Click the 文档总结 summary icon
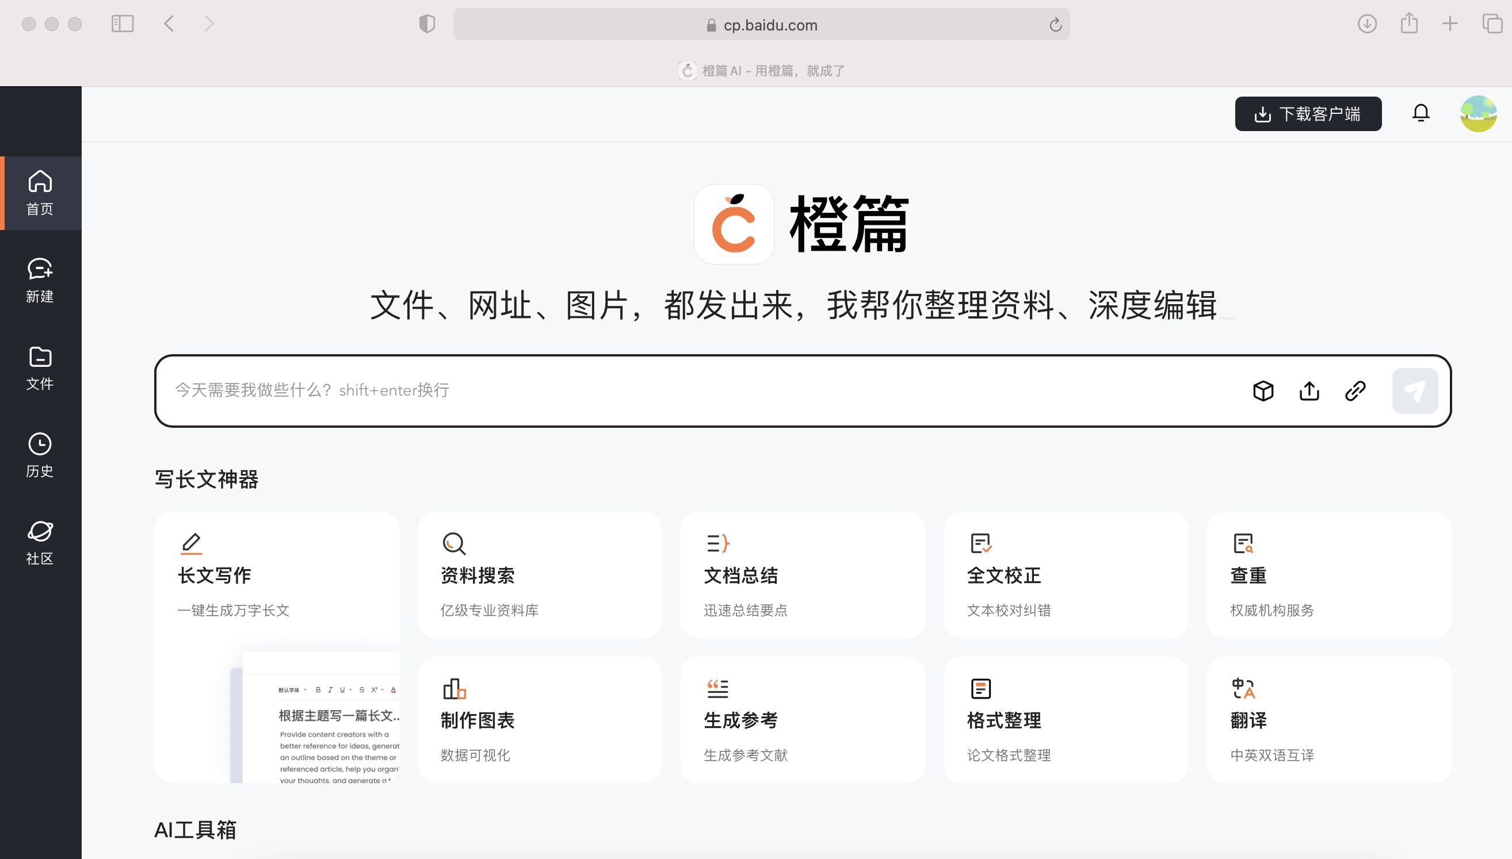Screen dimensions: 1512x859 (x=717, y=543)
